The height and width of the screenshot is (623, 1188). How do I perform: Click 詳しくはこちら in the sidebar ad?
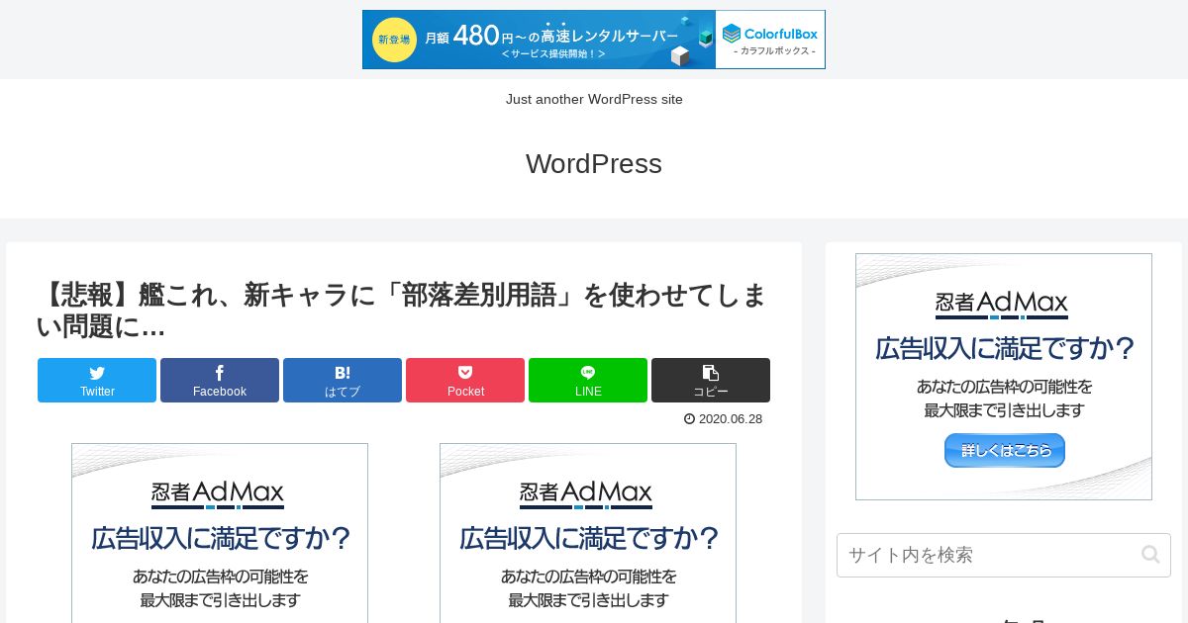pyautogui.click(x=1005, y=450)
